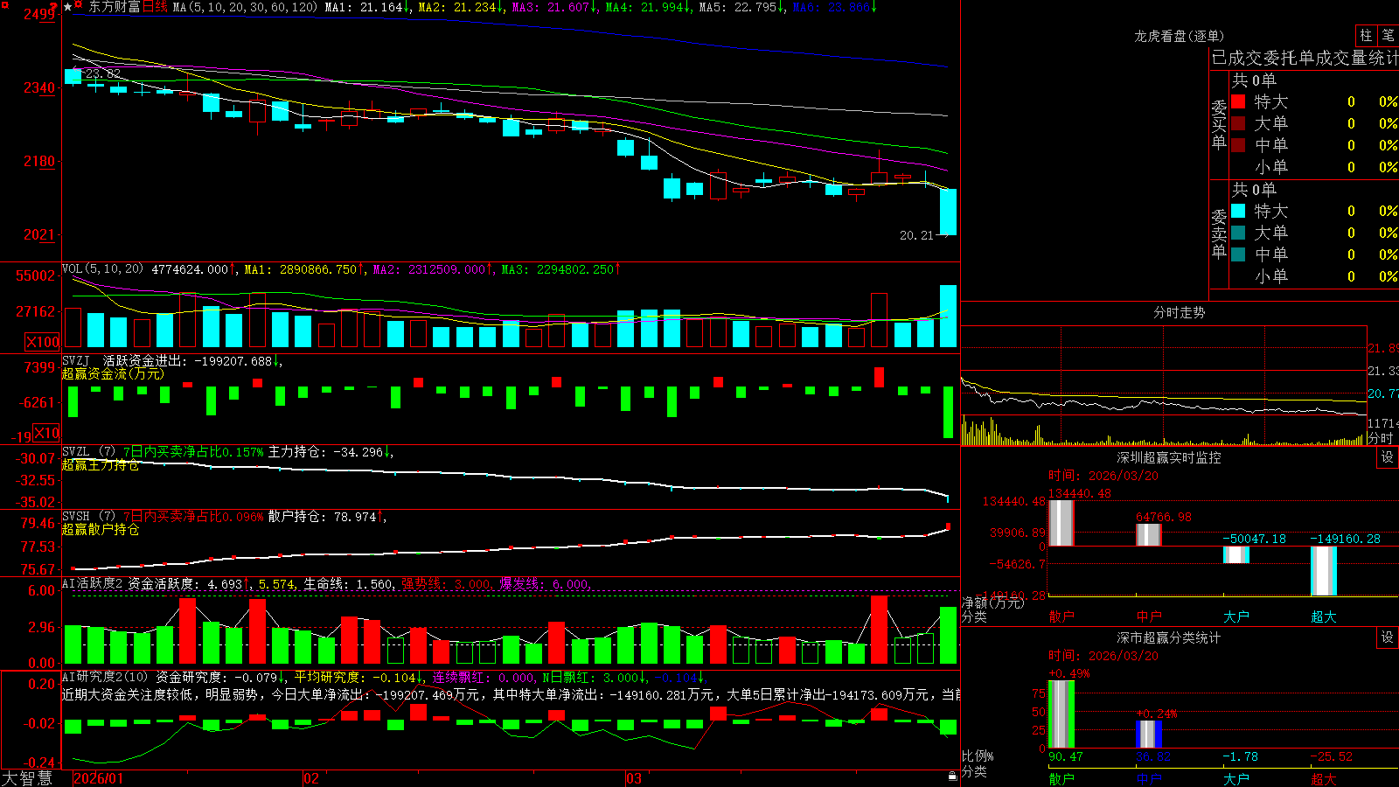Click the 已成交委托单成交量统计 header
The width and height of the screenshot is (1399, 787).
tap(1305, 58)
